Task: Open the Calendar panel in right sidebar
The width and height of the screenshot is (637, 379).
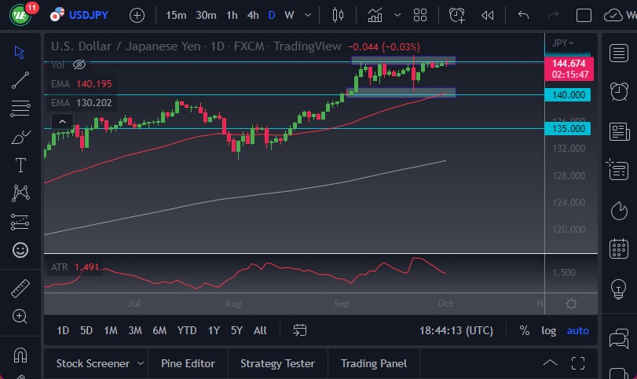Action: coord(619,248)
